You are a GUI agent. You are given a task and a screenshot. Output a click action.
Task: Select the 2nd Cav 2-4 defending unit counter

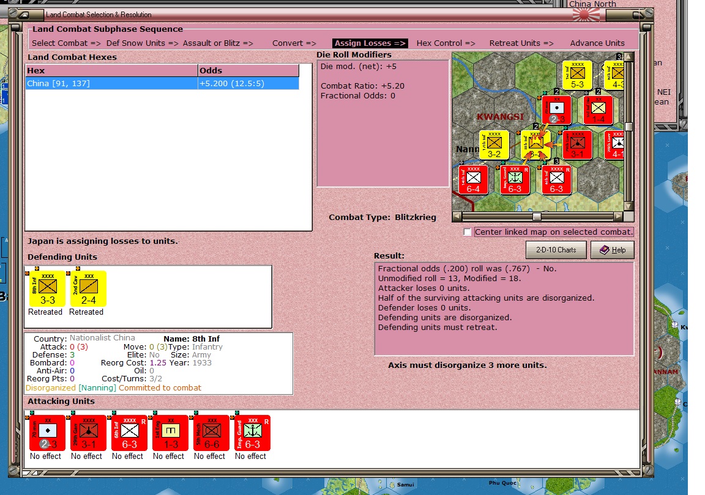[88, 289]
